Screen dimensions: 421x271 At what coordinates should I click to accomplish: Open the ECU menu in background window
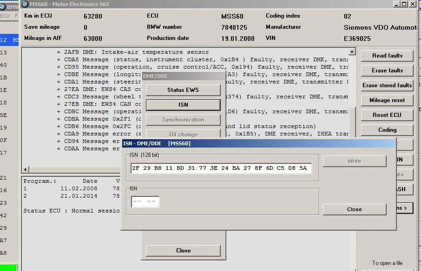(5, 16)
